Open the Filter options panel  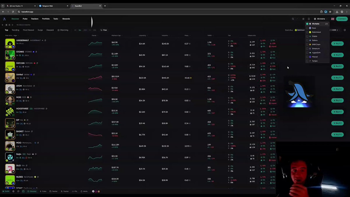104,30
